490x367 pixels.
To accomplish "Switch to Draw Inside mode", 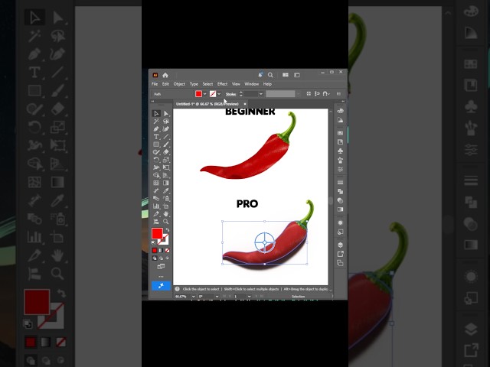I will (168, 258).
